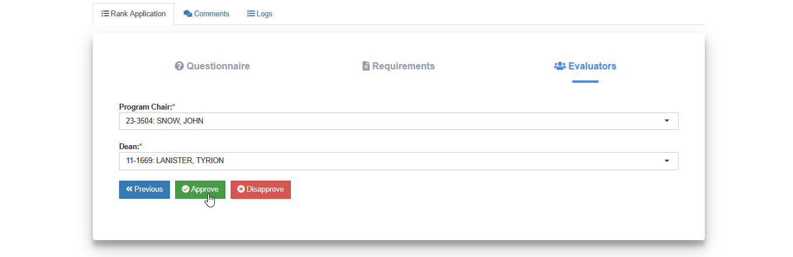Image resolution: width=793 pixels, height=257 pixels.
Task: Expand the Dean dropdown showing LANISTER, TYRION
Action: (x=398, y=161)
